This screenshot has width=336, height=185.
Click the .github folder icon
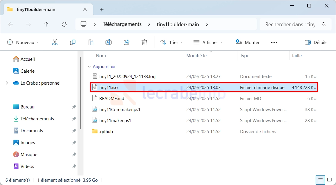click(95, 131)
